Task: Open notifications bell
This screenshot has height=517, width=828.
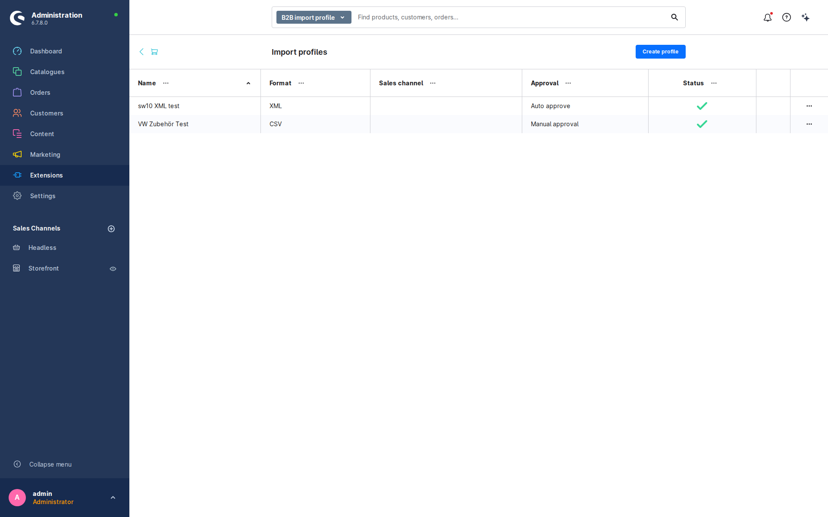Action: (x=768, y=17)
